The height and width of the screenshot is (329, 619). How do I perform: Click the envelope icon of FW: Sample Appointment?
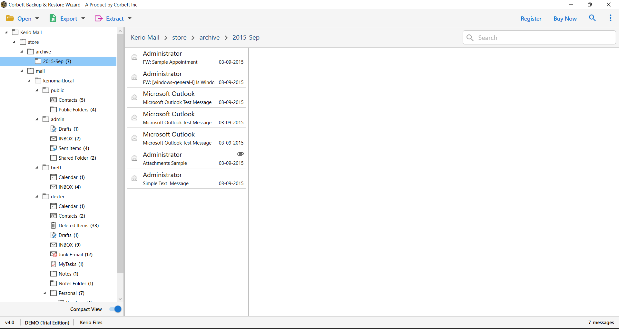[x=134, y=57]
